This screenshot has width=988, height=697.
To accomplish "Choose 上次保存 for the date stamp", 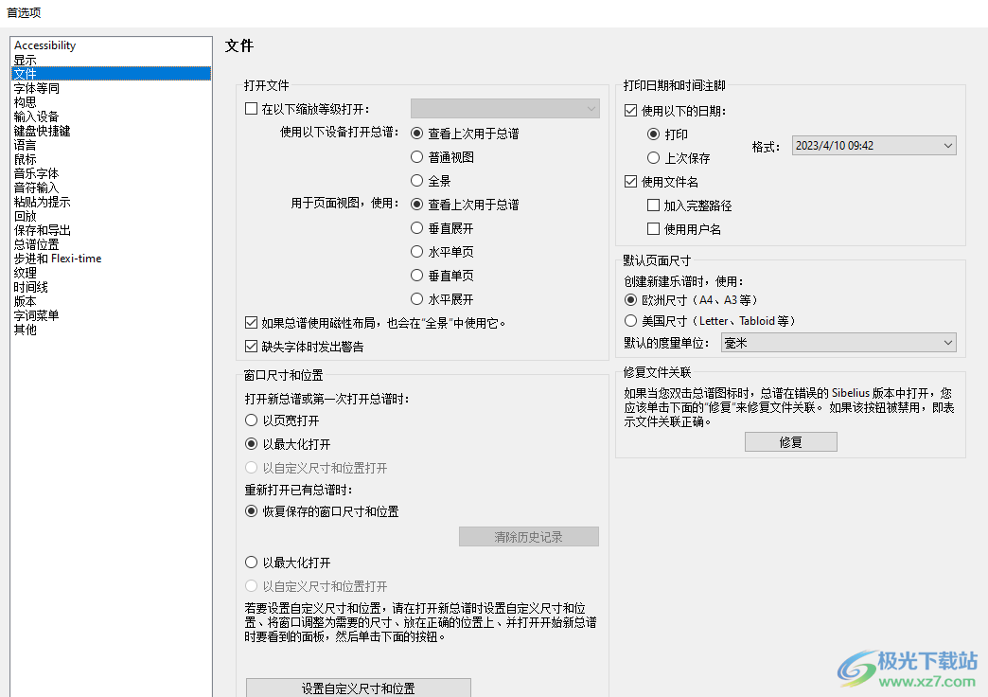I will [654, 156].
